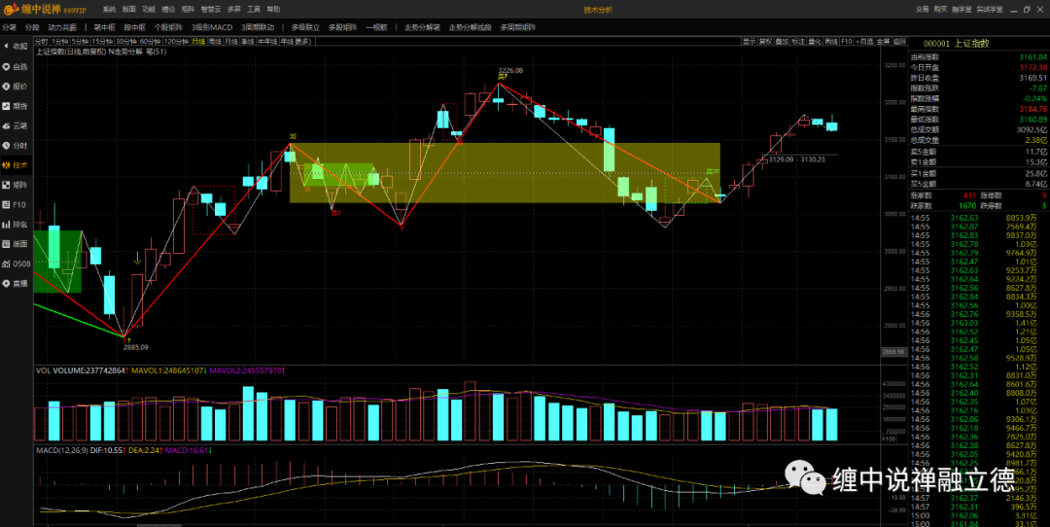
Task: Enter 全屏 fullscreen mode
Action: [883, 42]
